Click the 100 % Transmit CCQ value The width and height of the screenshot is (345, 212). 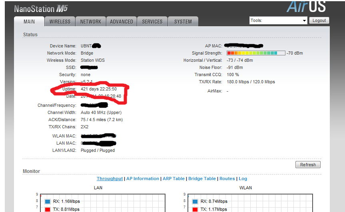click(233, 75)
